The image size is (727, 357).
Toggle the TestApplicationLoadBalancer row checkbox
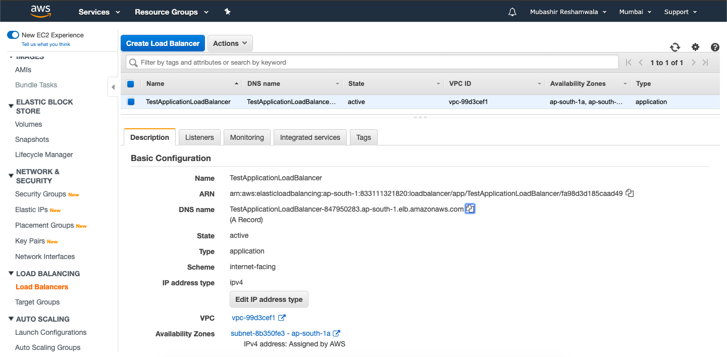click(131, 101)
